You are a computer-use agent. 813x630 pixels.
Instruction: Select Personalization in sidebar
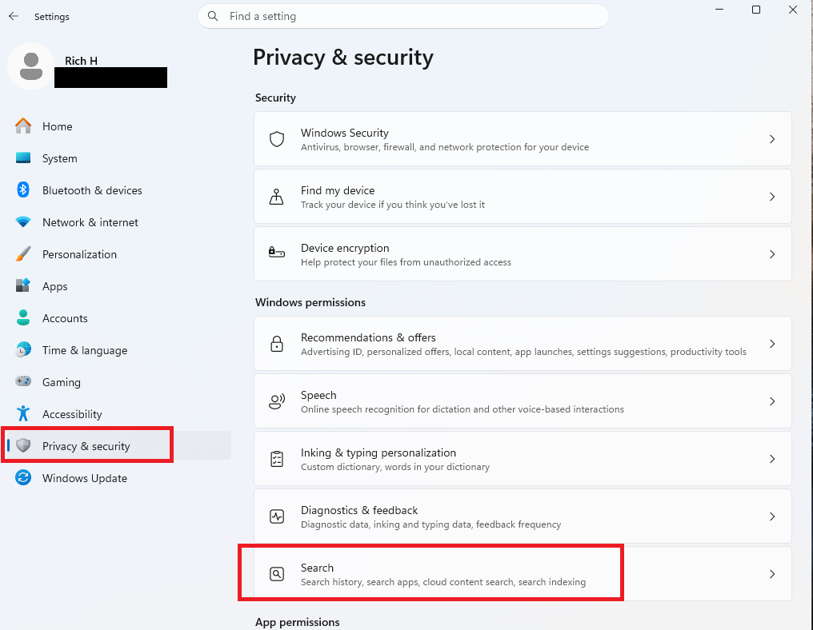pyautogui.click(x=79, y=254)
